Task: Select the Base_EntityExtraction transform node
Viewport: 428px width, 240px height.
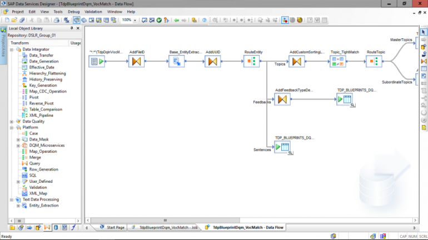Action: [177, 61]
